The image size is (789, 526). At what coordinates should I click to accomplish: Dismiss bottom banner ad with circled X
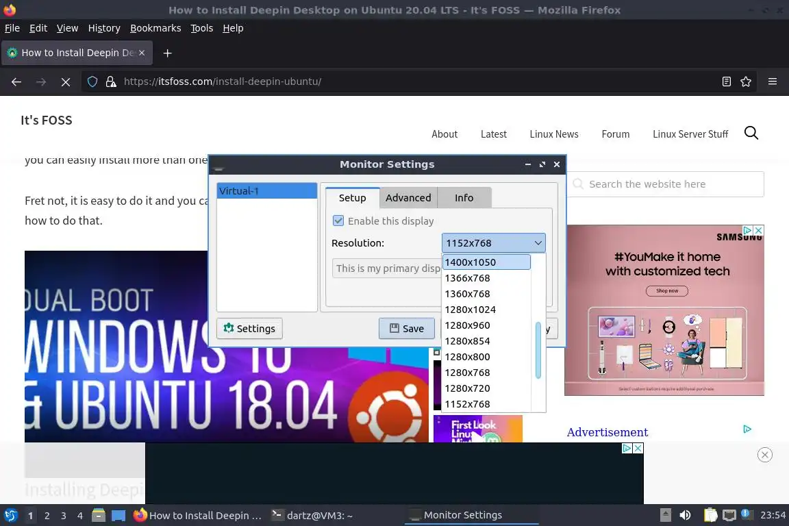(x=765, y=455)
